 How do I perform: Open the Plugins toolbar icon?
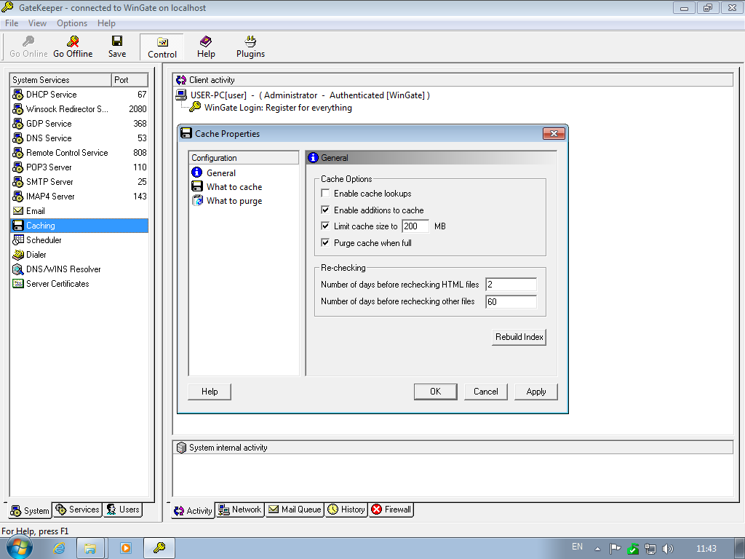(250, 41)
